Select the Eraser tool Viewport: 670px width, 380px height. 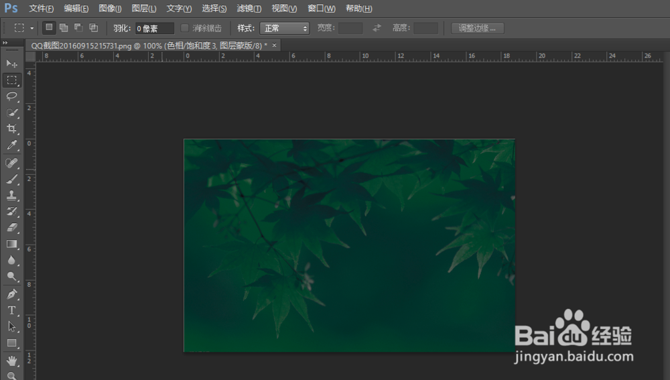coord(11,228)
